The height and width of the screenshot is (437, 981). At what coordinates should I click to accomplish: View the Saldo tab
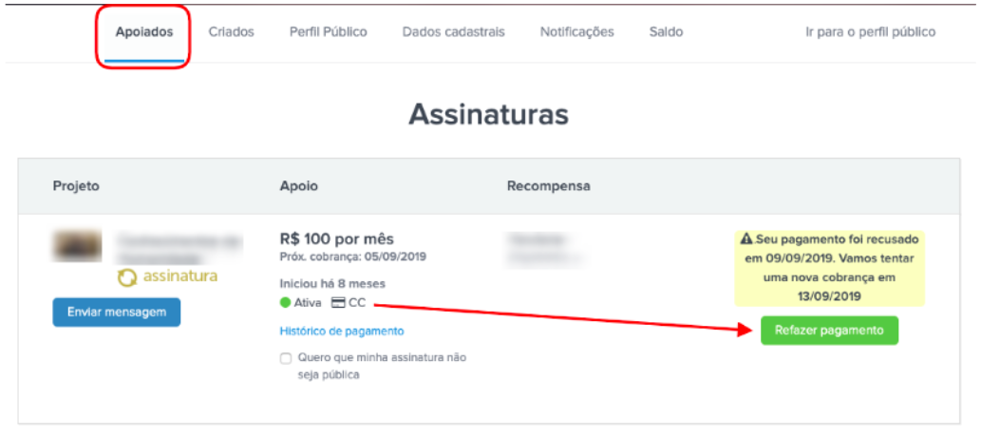pos(667,32)
